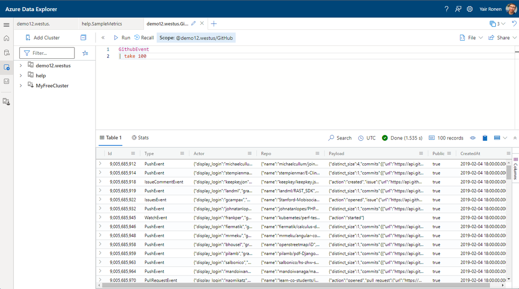Change scope @demo12.westus/GitHub

point(196,38)
